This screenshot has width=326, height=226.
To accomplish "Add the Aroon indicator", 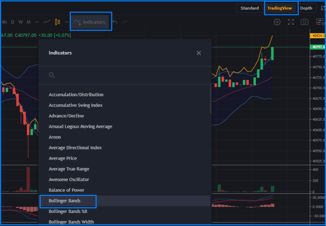I will coord(125,137).
